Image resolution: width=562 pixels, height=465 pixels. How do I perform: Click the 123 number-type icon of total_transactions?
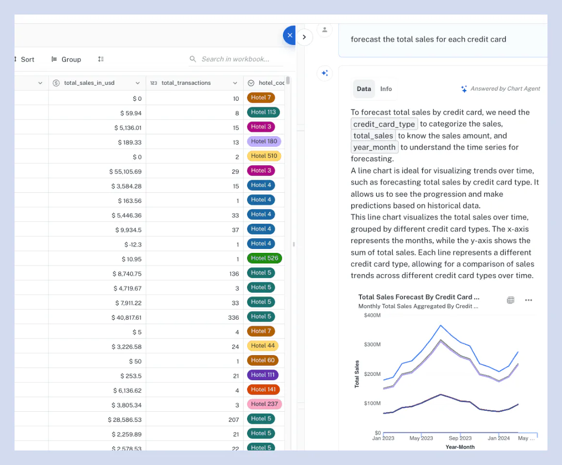pos(154,83)
